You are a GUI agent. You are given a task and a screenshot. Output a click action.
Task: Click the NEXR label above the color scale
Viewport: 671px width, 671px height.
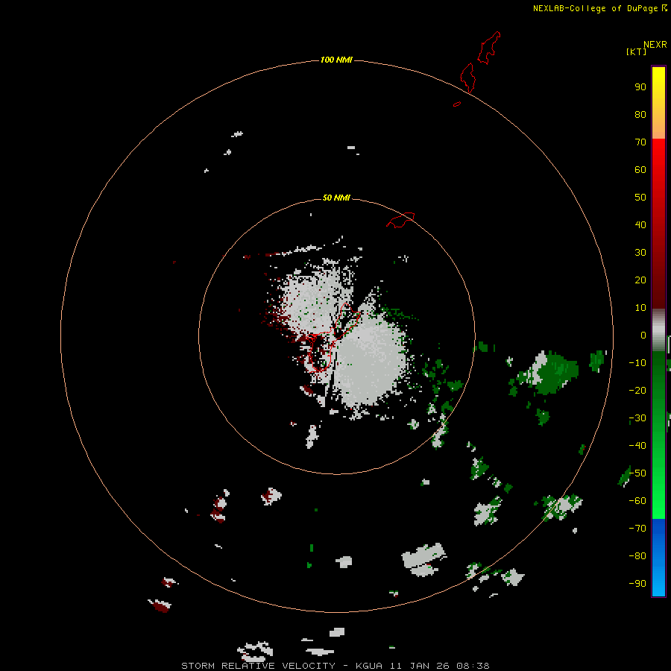tap(655, 45)
